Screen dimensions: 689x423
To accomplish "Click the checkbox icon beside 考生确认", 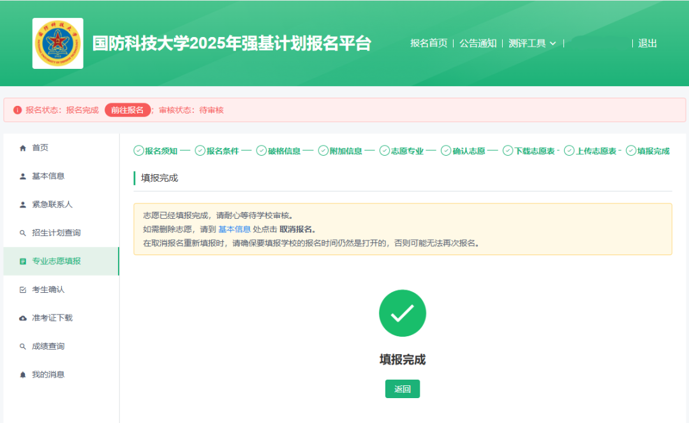I will 23,290.
